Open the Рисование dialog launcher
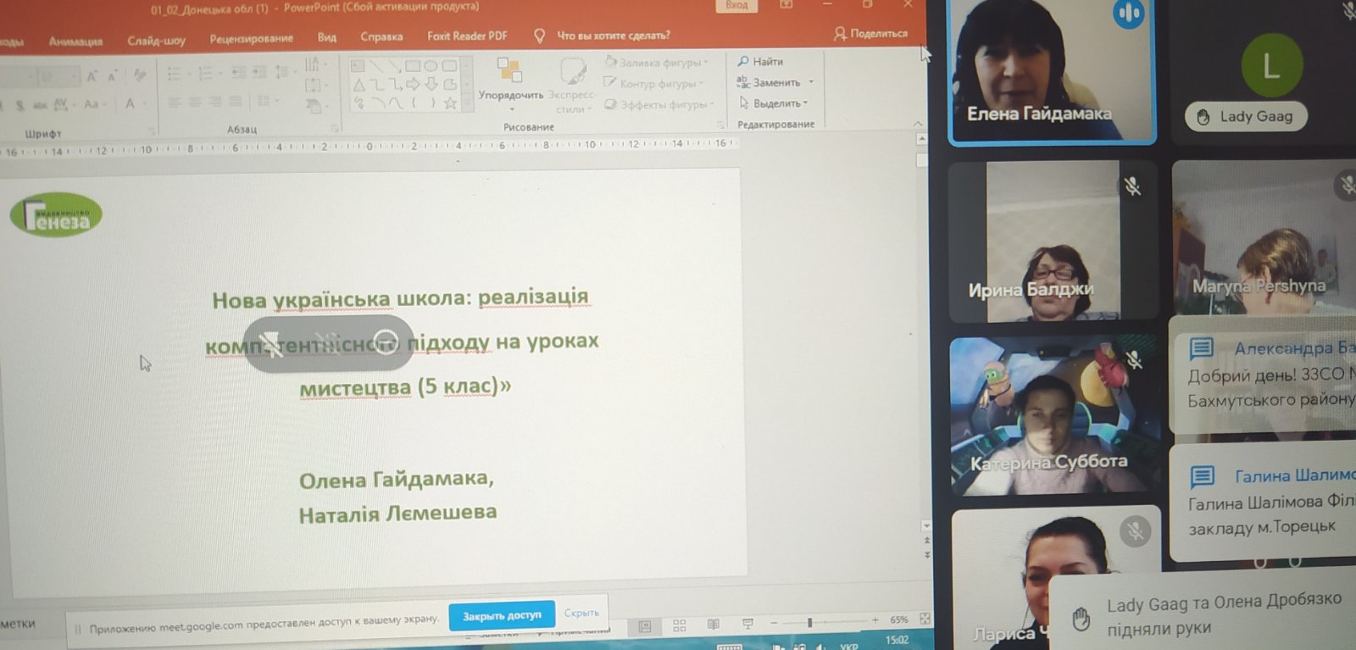The width and height of the screenshot is (1356, 650). pos(721,125)
